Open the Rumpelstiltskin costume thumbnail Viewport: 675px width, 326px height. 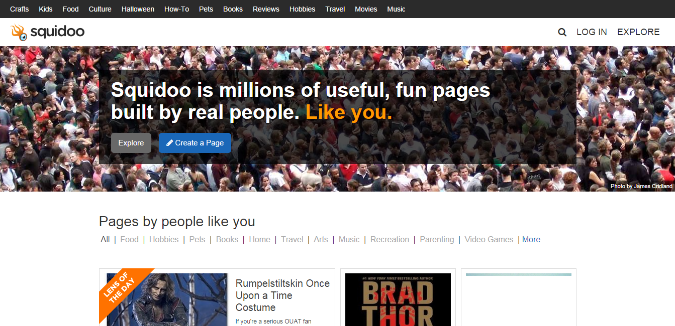(x=167, y=299)
